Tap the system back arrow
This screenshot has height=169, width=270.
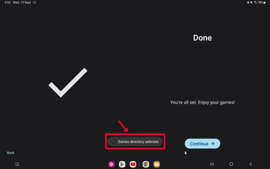251,164
